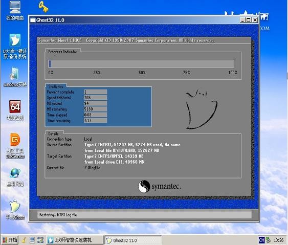Click the broom icon in quick launch

[x=24, y=240]
